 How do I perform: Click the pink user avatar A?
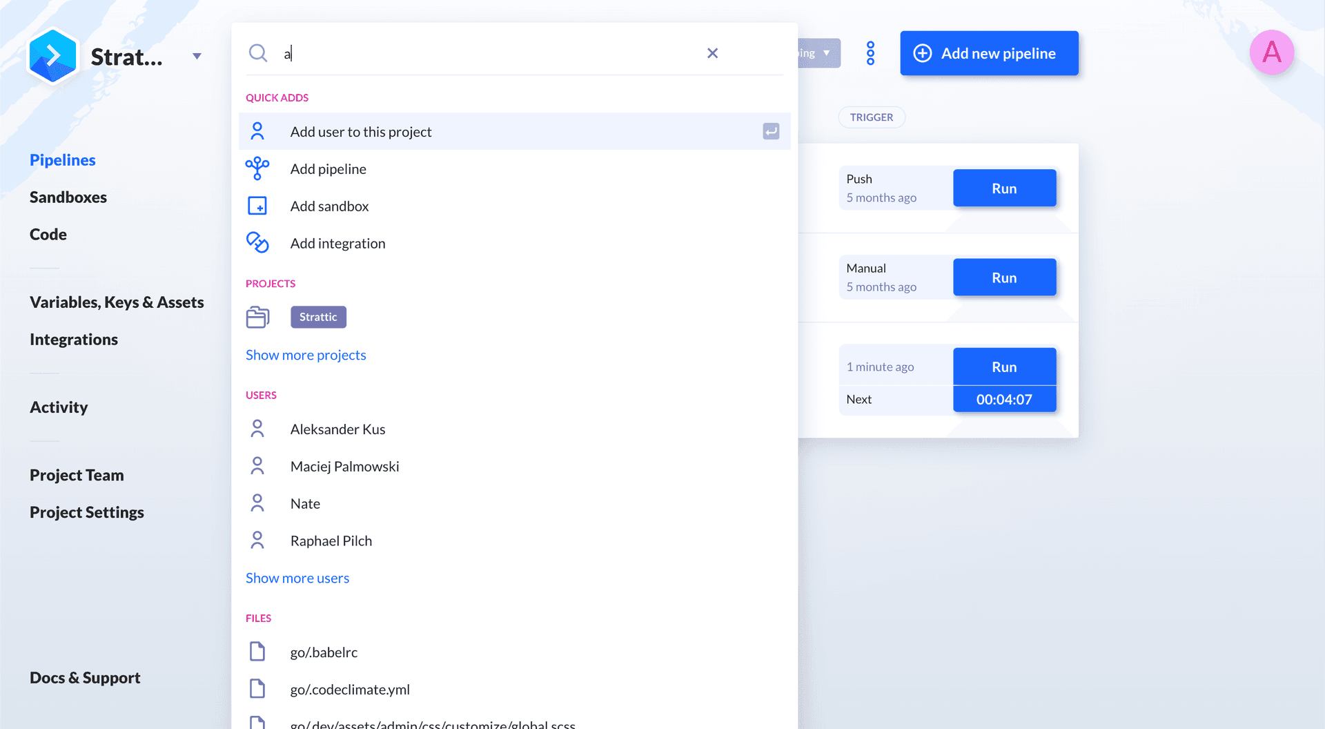tap(1271, 52)
